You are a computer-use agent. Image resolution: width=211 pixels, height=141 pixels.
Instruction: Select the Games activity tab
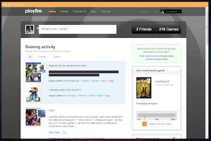(x=57, y=57)
